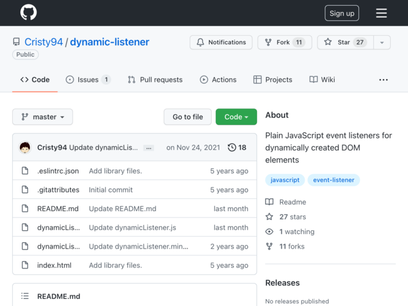Viewport: 408px width, 306px height.
Task: Switch to the Code tab
Action: (35, 80)
